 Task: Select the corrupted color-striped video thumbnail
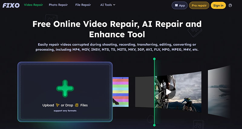pyautogui.click(x=120, y=92)
